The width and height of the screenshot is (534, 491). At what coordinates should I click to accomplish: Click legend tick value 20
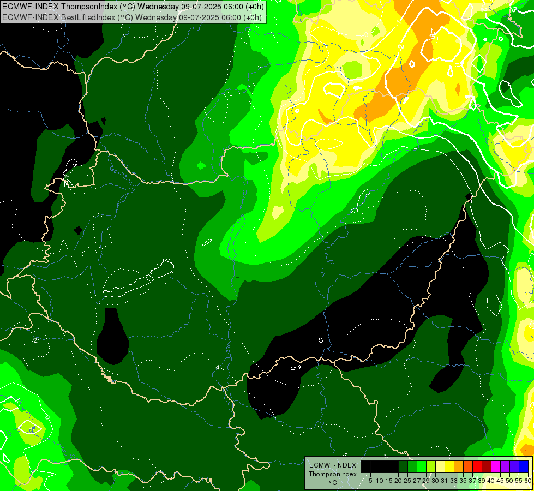[x=399, y=481]
